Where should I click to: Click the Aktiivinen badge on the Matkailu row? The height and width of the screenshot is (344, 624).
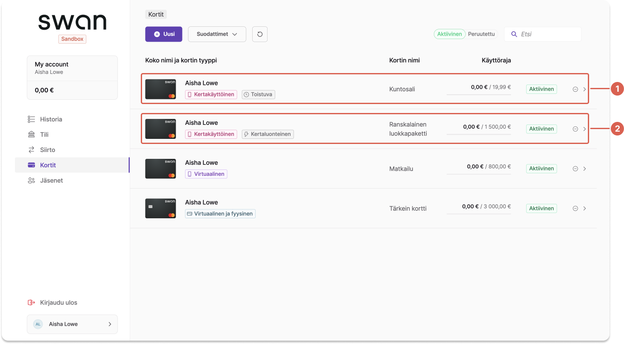click(541, 169)
